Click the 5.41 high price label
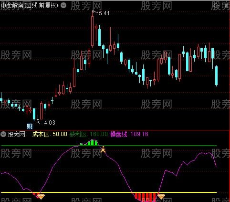This screenshot has height=202, width=230. click(x=104, y=13)
